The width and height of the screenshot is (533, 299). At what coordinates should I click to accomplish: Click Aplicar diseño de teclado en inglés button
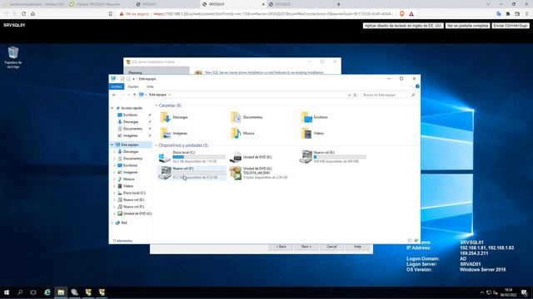[x=403, y=26]
